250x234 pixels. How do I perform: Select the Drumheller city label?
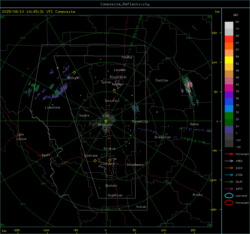pos(163,137)
